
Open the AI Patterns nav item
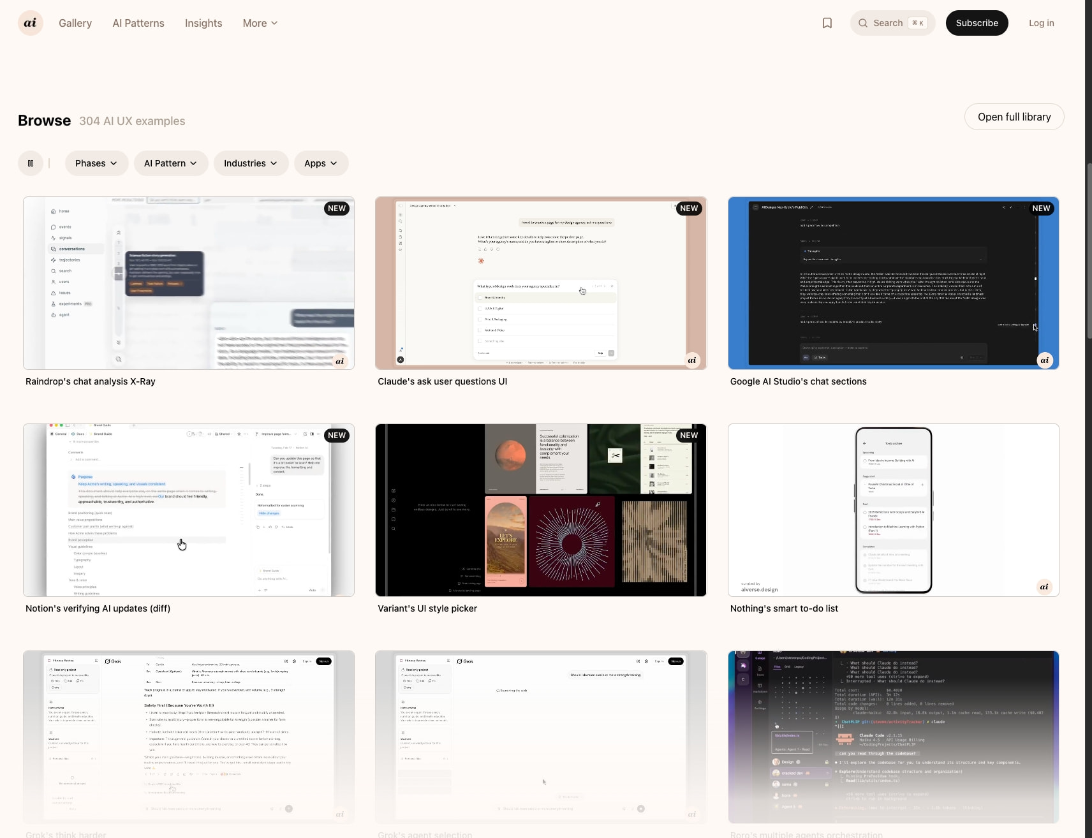138,23
